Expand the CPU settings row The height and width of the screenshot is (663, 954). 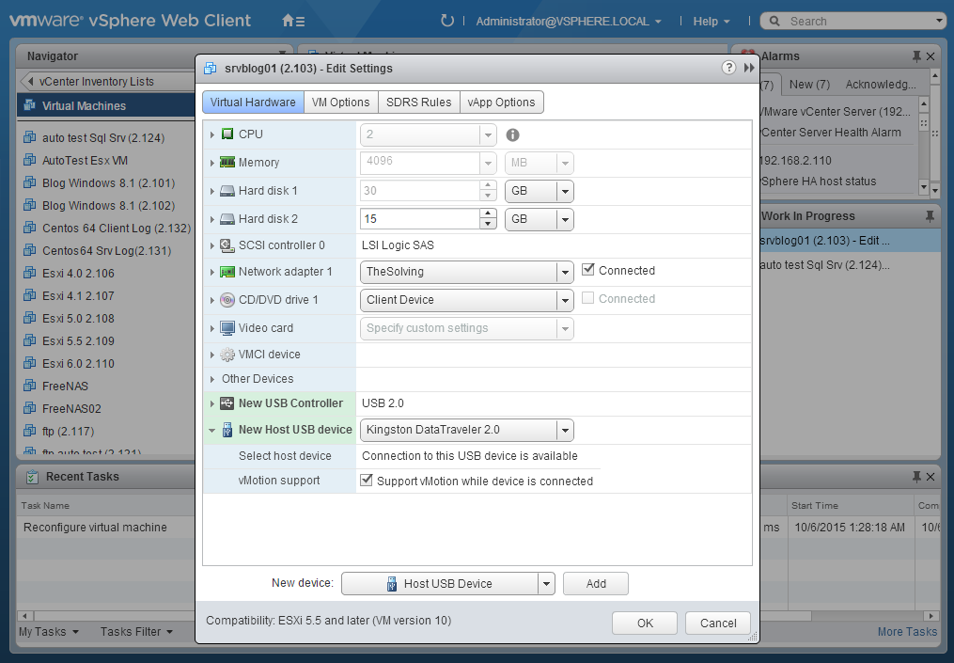pos(211,134)
